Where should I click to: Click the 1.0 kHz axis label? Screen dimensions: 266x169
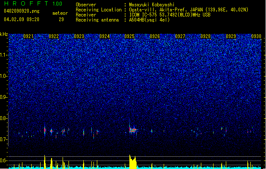4,76
